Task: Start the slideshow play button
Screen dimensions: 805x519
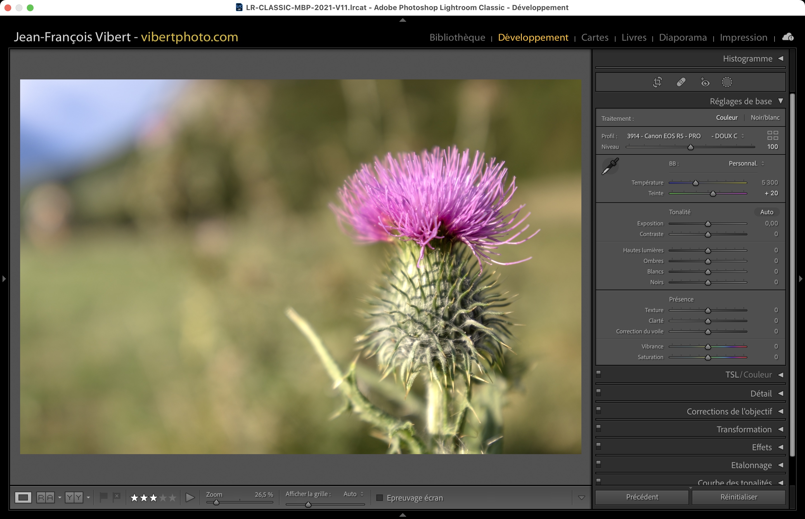Action: (x=190, y=497)
